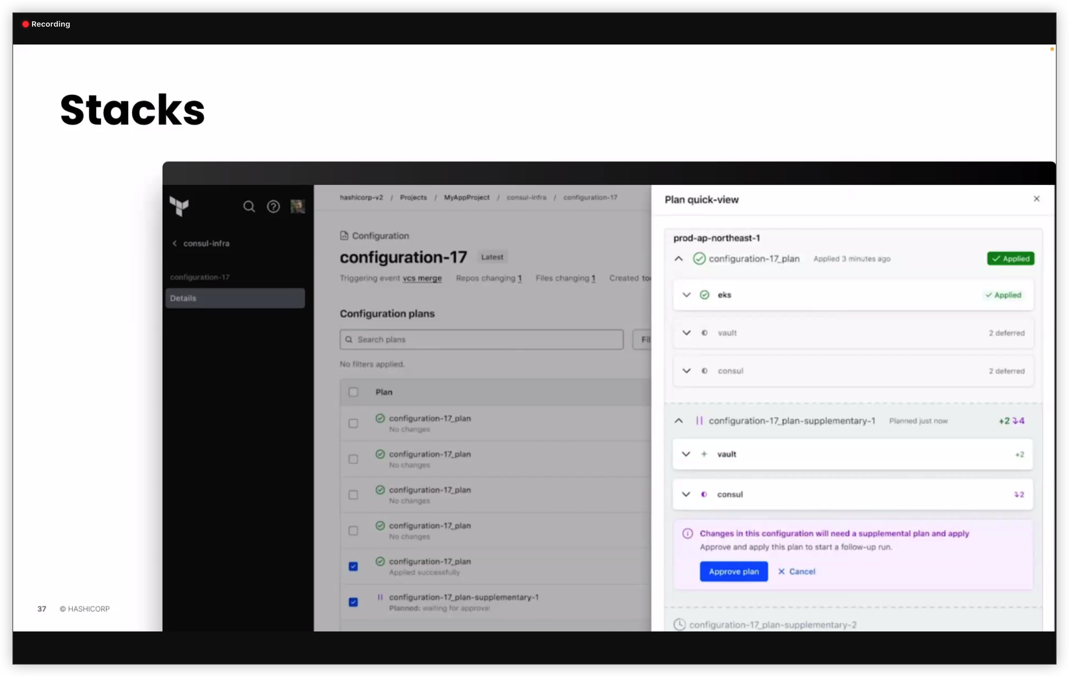Viewport: 1069px width, 677px height.
Task: Expand the eks component row
Action: (x=686, y=295)
